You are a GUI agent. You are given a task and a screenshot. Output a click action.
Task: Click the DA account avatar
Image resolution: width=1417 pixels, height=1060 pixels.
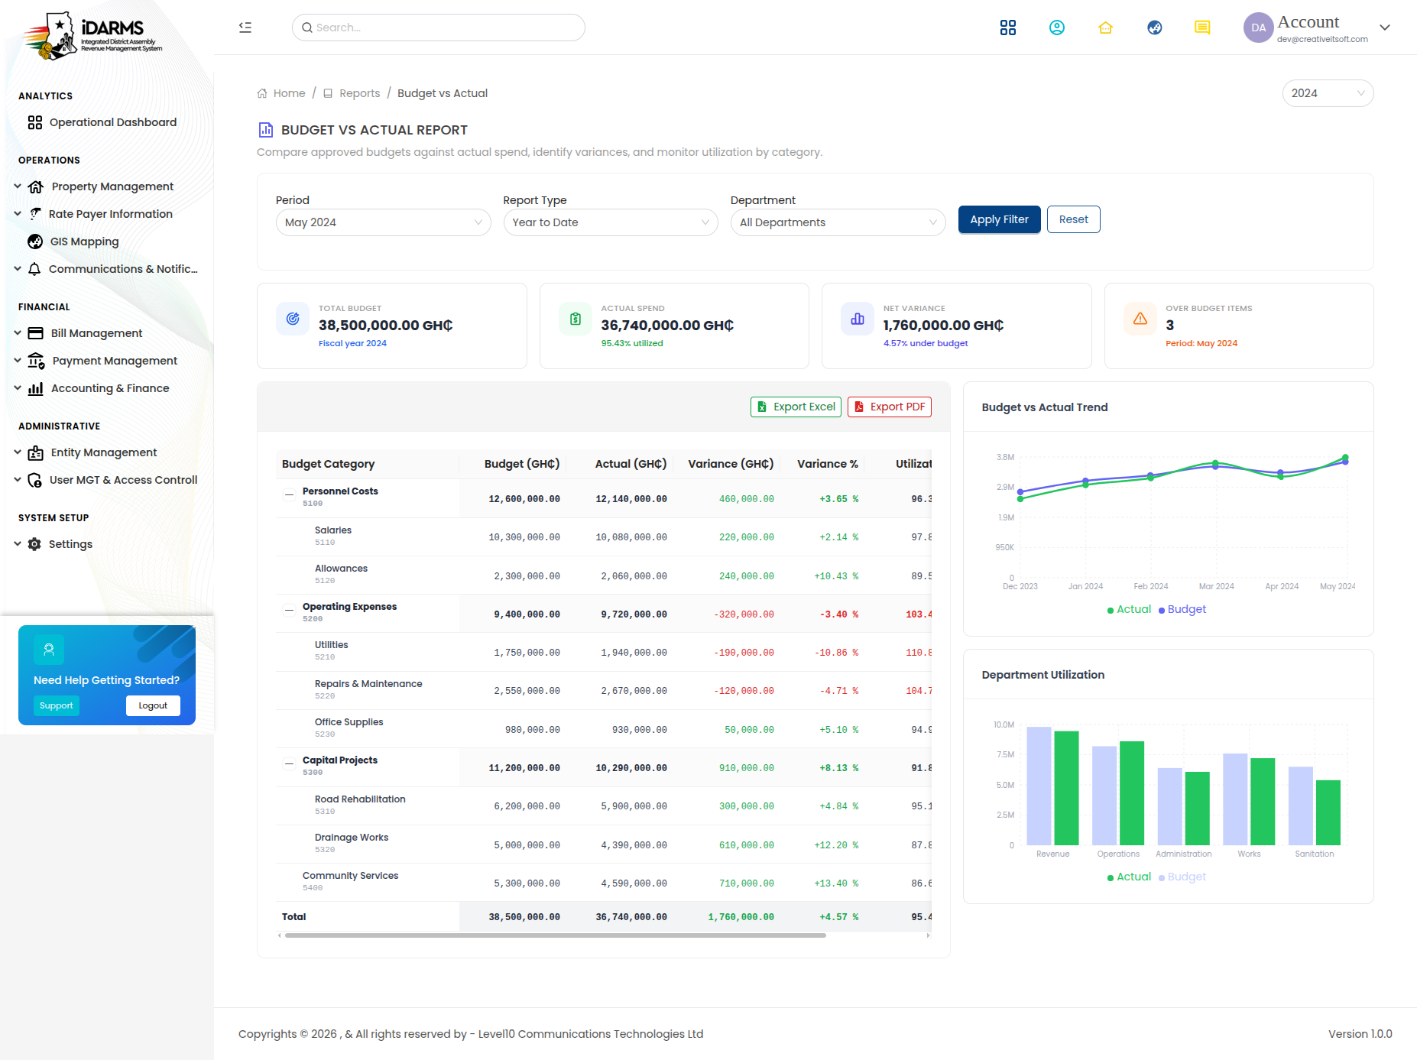[x=1258, y=28]
